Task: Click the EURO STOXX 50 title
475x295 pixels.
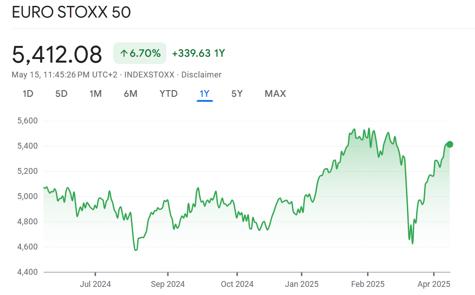Action: click(x=71, y=13)
